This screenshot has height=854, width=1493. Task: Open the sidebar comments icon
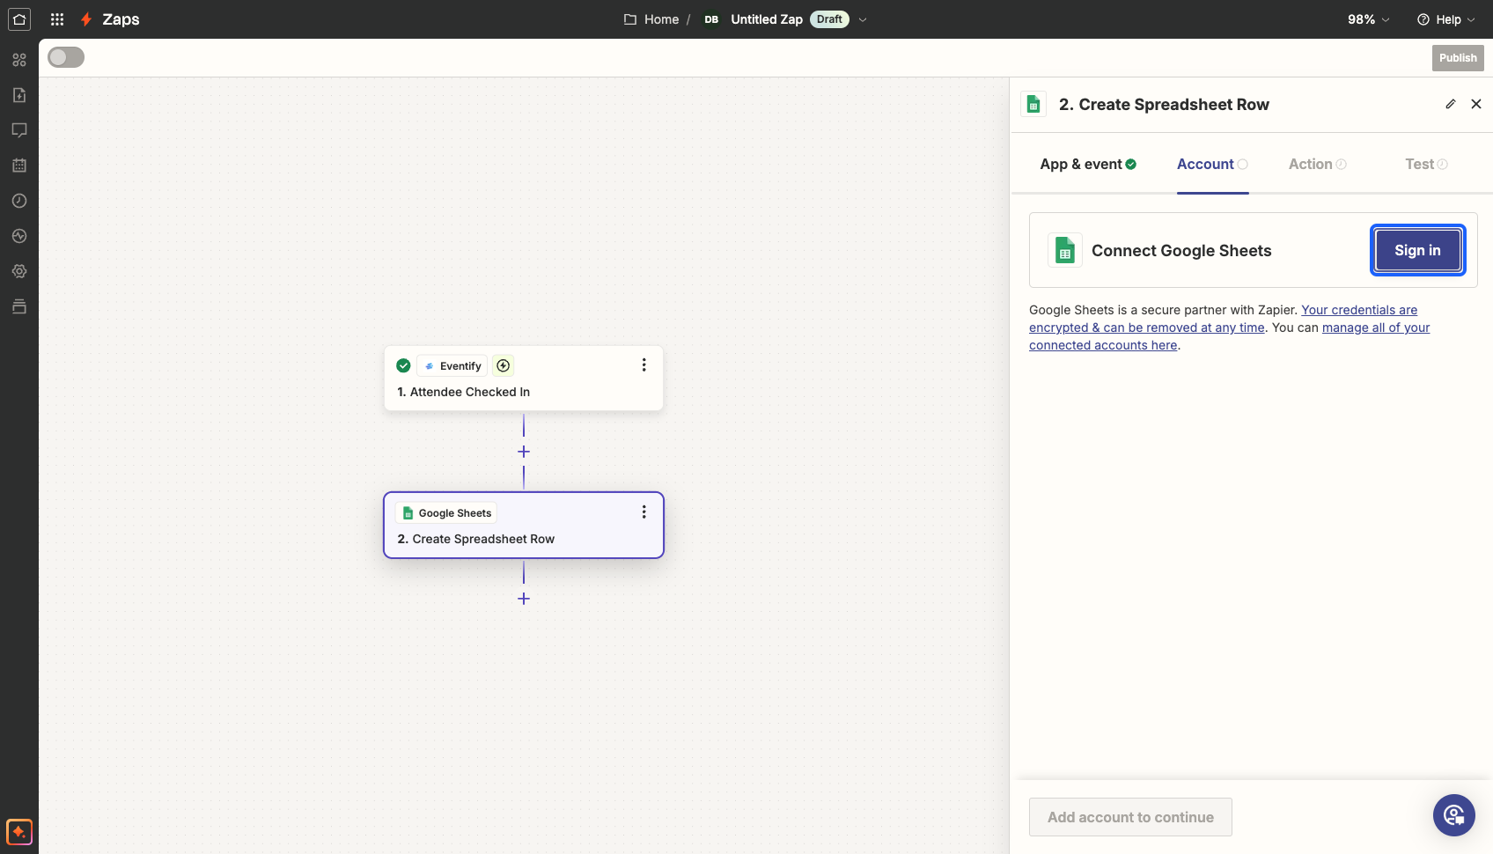19,130
